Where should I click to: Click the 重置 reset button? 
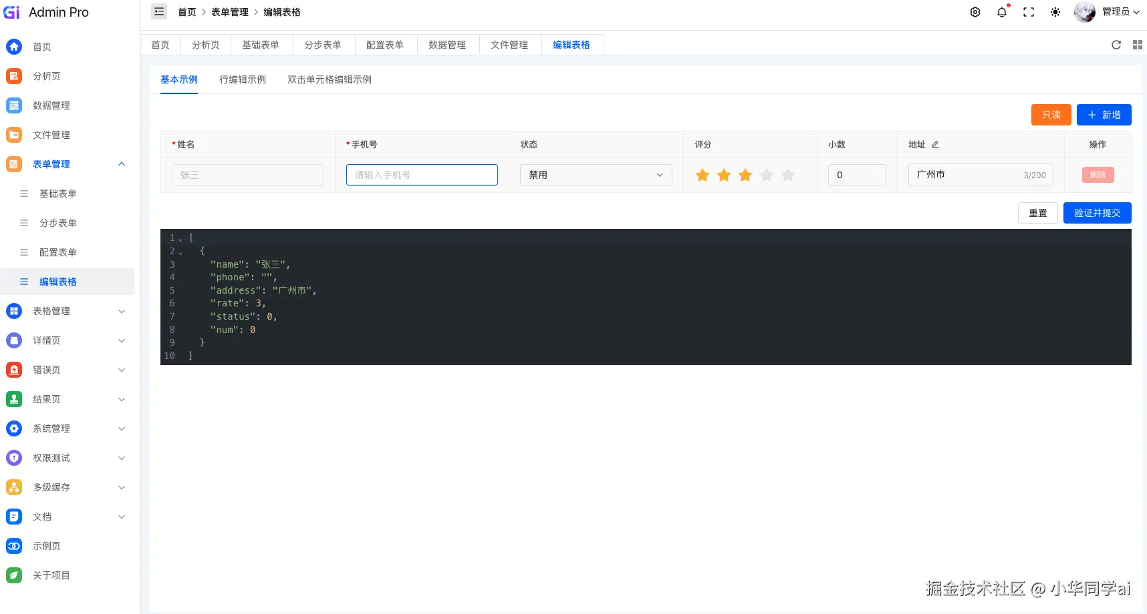pyautogui.click(x=1038, y=213)
